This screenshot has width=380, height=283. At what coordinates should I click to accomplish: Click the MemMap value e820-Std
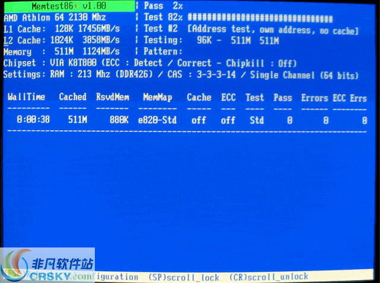coord(157,120)
